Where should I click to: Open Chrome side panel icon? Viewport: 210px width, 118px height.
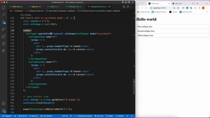(199, 8)
